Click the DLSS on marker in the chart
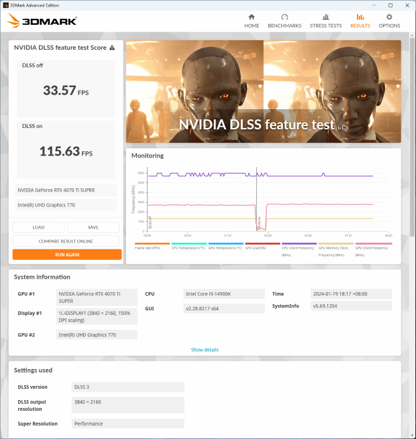This screenshot has height=439, width=416. (x=259, y=223)
